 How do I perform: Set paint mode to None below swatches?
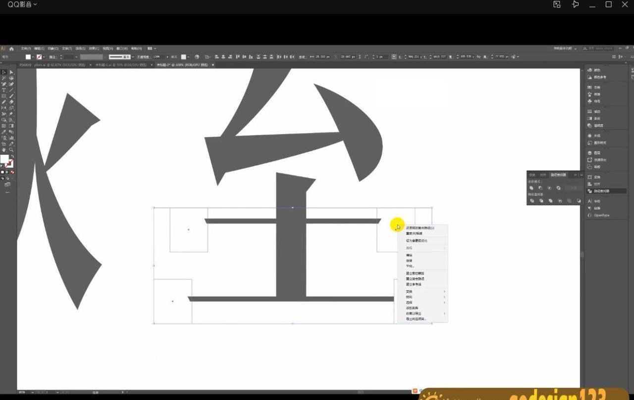click(x=12, y=172)
